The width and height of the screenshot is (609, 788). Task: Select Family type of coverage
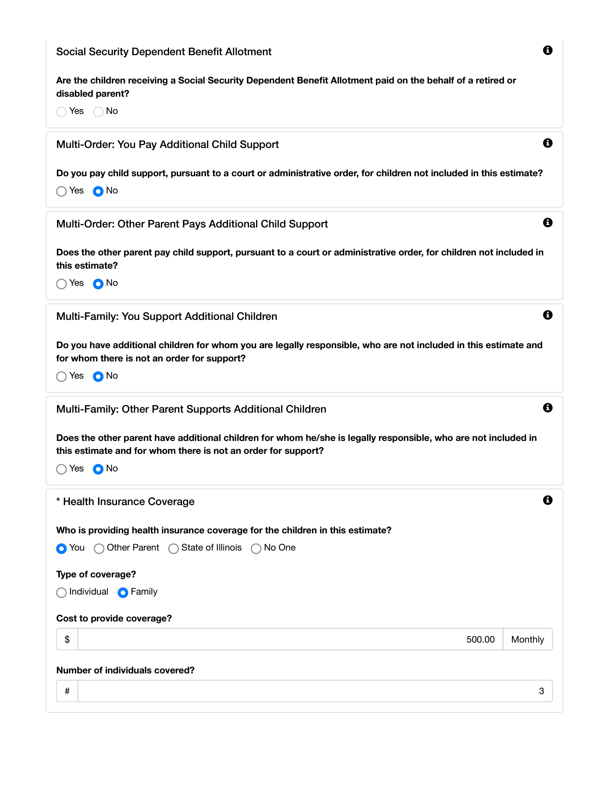(123, 593)
